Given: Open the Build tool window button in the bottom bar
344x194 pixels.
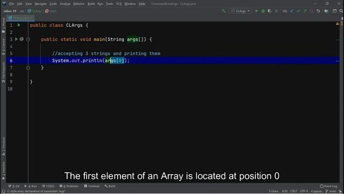Looking at the screenshot, I should 110,186.
